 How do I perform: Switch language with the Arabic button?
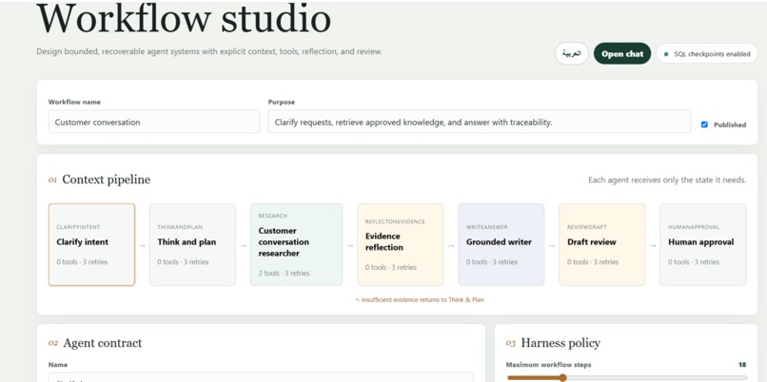(571, 54)
